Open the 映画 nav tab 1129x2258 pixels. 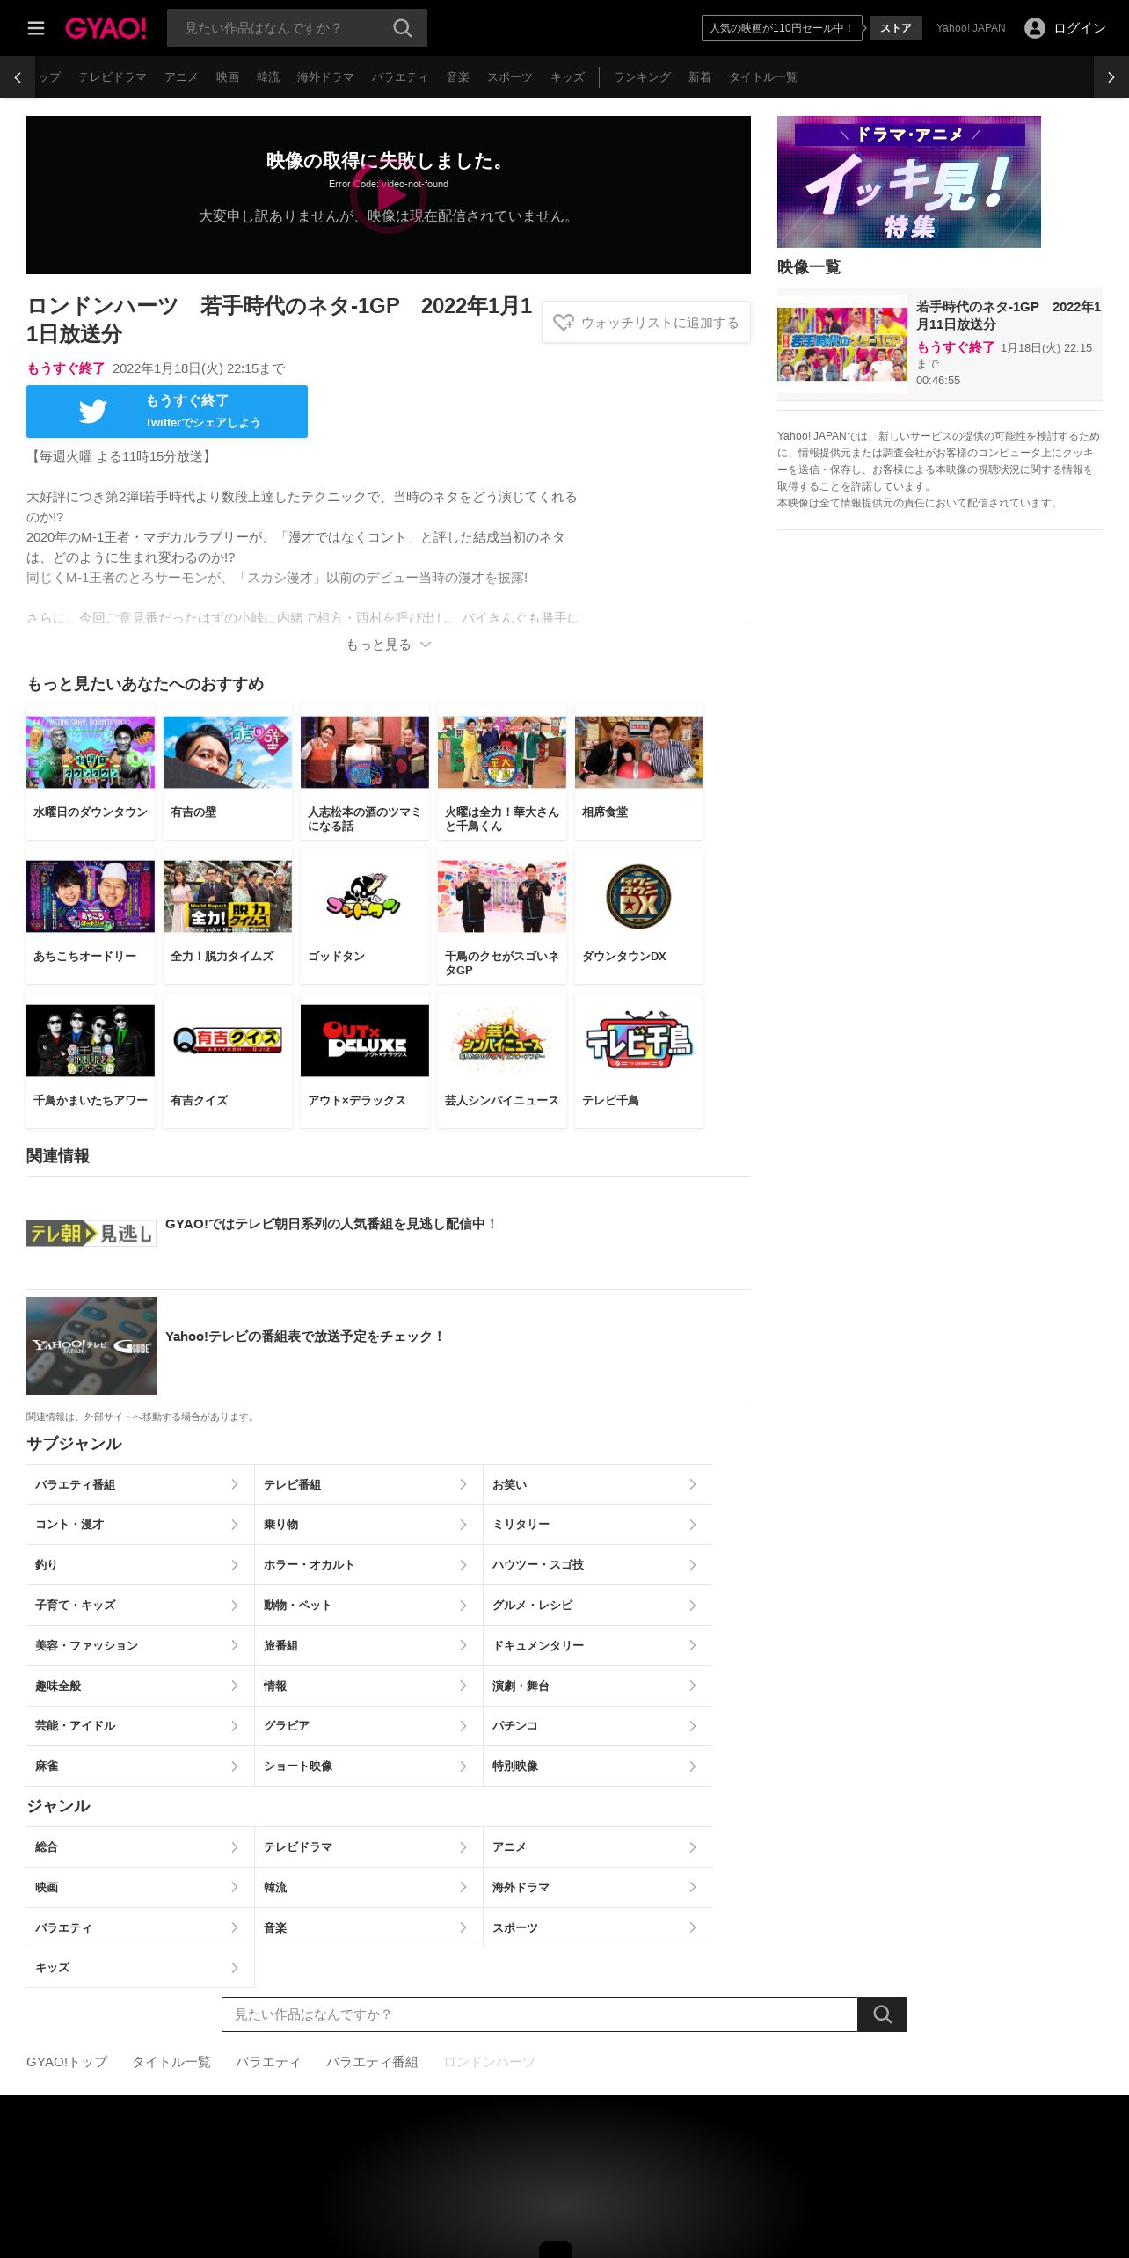tap(228, 77)
